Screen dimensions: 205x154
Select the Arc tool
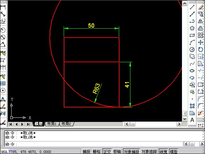[x=192, y=42]
